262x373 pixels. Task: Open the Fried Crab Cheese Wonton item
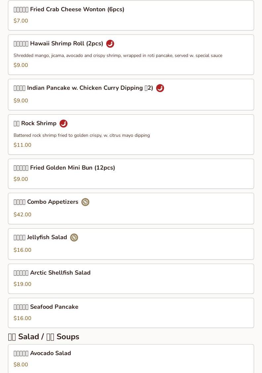coord(69,10)
